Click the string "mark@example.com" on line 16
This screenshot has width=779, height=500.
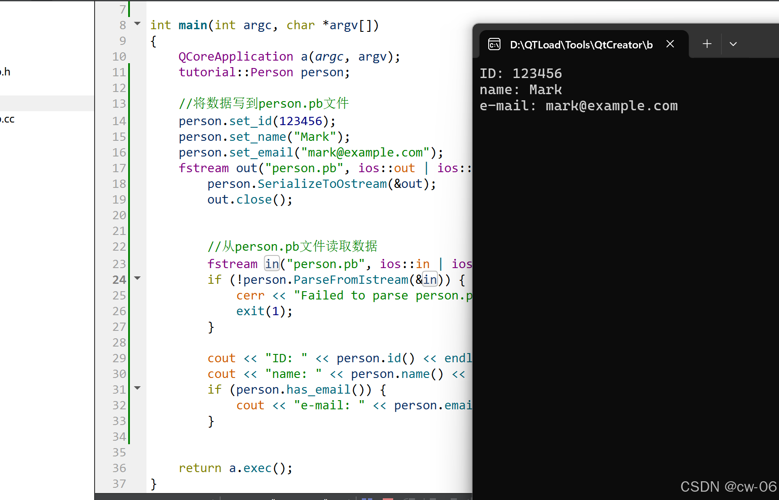(365, 153)
